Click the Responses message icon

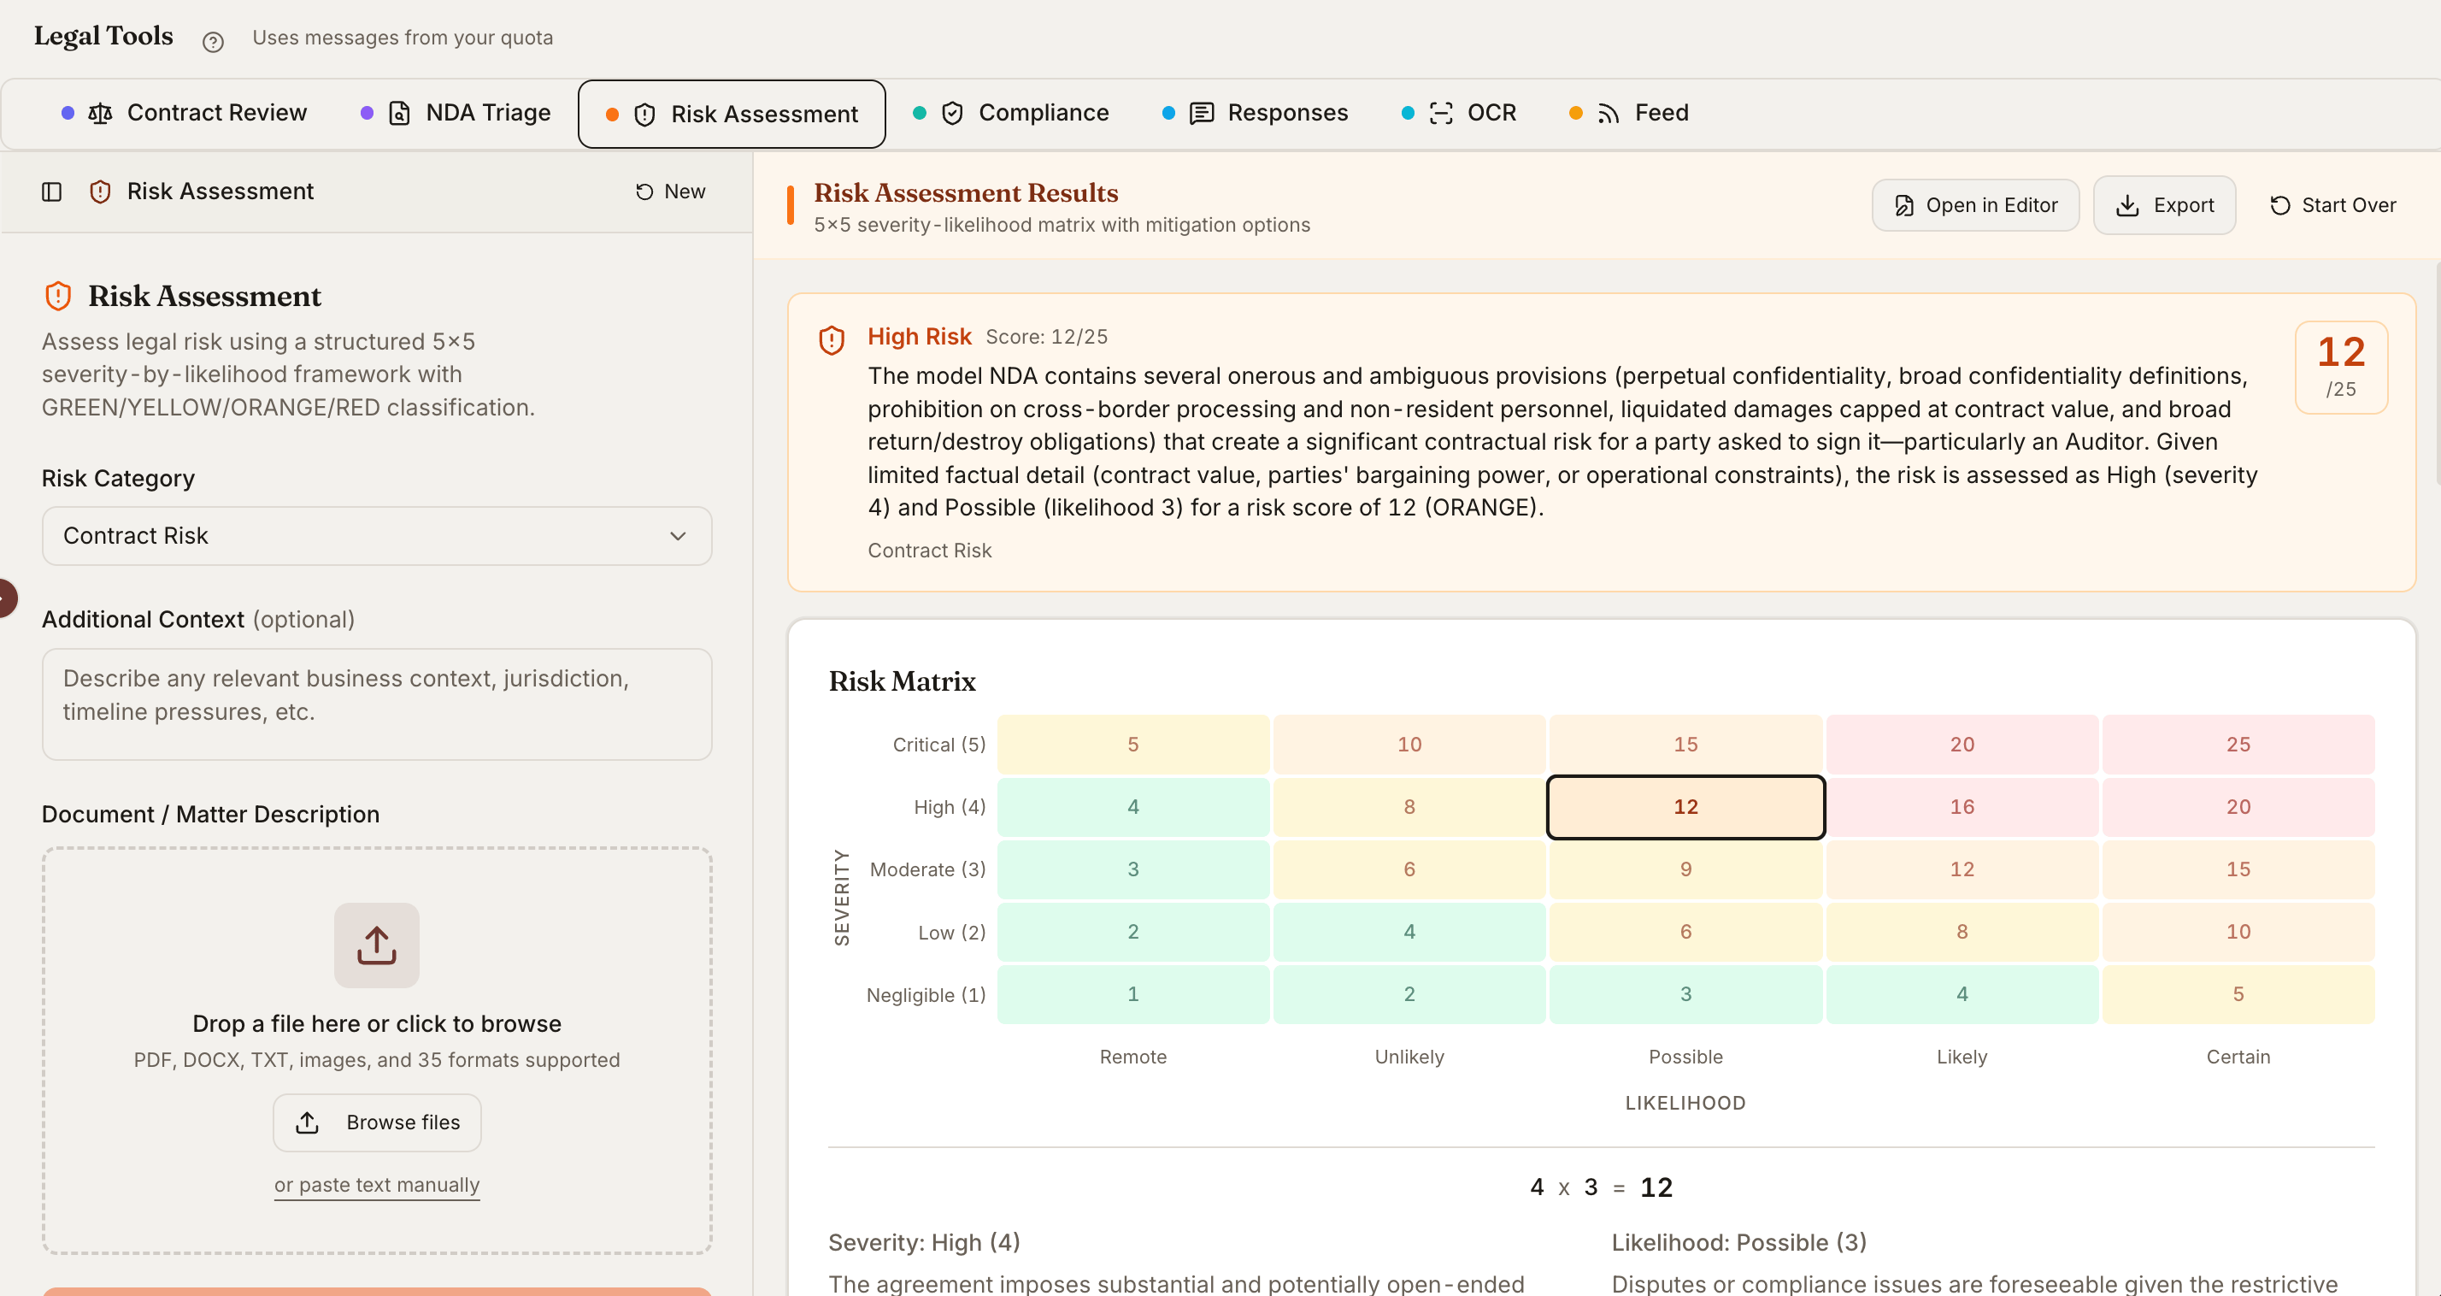1202,114
